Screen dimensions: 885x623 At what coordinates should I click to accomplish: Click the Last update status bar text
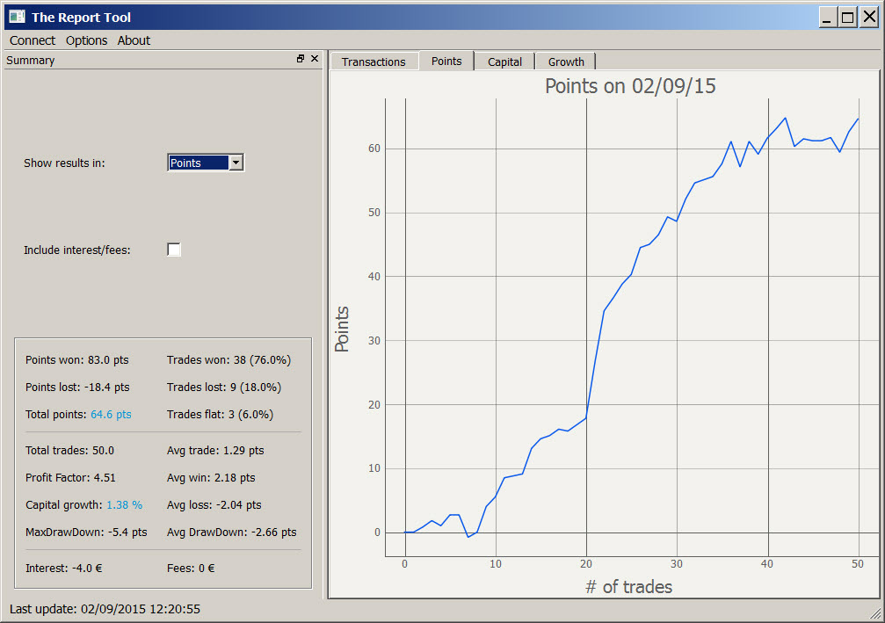[105, 610]
